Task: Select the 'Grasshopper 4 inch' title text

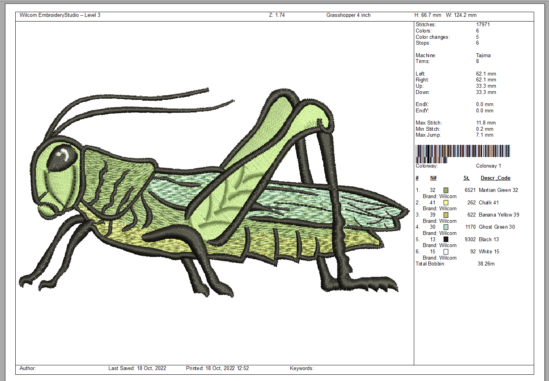Action: (x=348, y=15)
